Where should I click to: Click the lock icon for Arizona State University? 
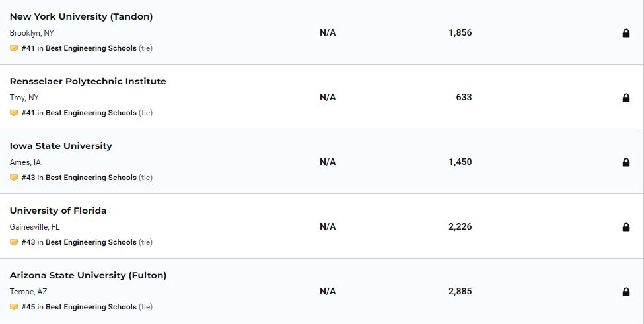click(626, 292)
